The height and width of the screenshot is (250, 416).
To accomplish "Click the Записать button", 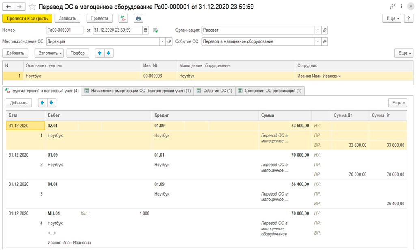I will [67, 18].
